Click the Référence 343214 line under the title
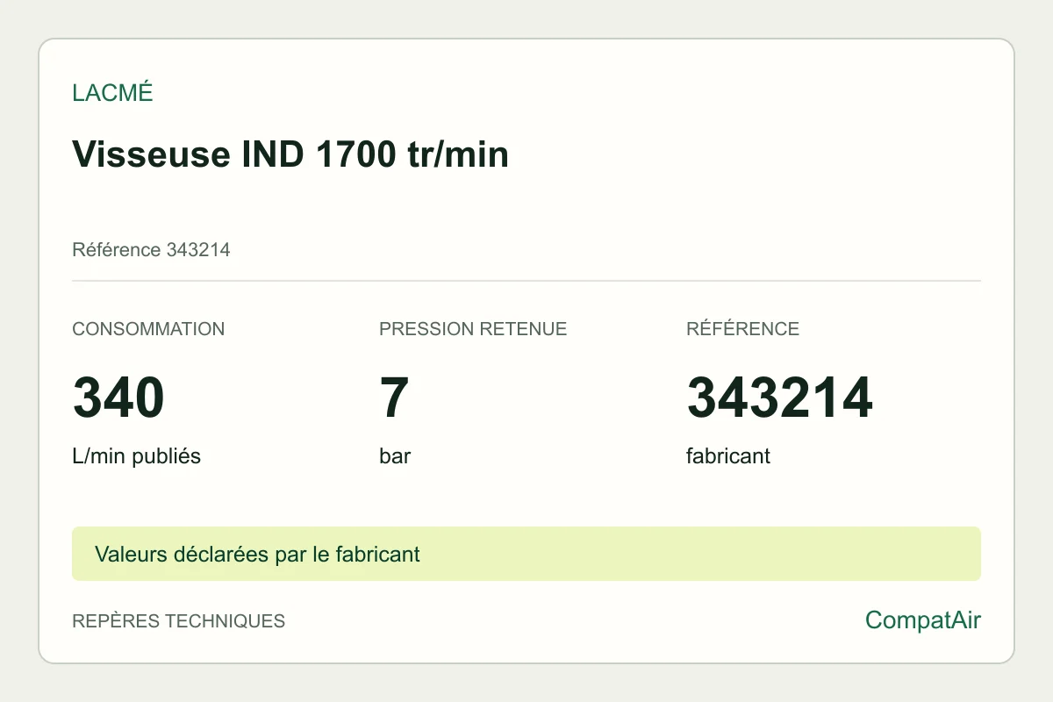The height and width of the screenshot is (702, 1053). pyautogui.click(x=151, y=250)
